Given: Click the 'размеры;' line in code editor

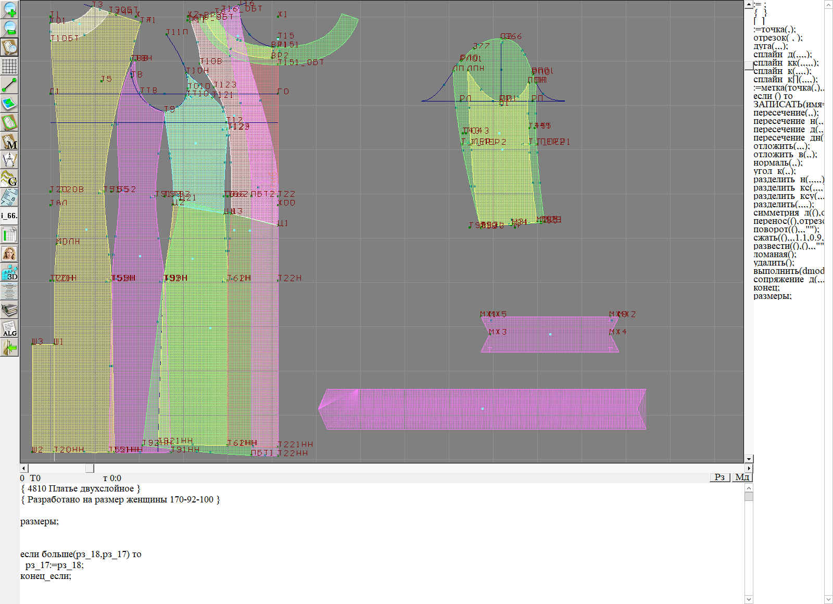Looking at the screenshot, I should (40, 521).
